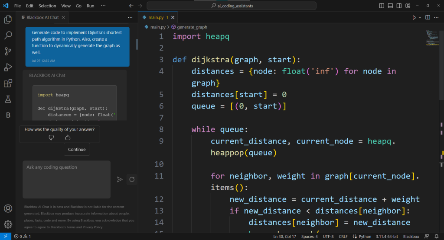Select the Python language mode
The width and height of the screenshot is (444, 240).
pos(365,237)
